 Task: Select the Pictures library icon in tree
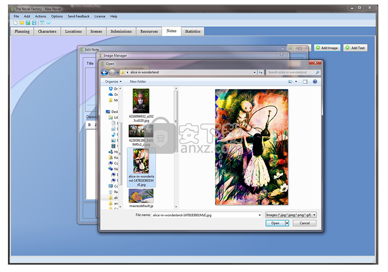pos(113,140)
